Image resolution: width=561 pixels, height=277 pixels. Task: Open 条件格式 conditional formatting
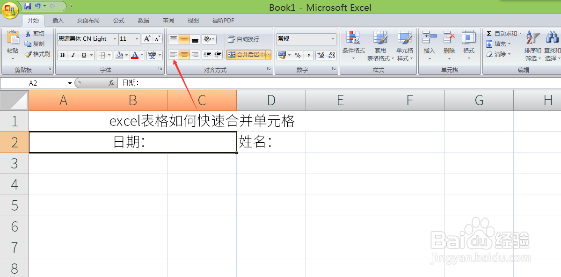click(354, 45)
